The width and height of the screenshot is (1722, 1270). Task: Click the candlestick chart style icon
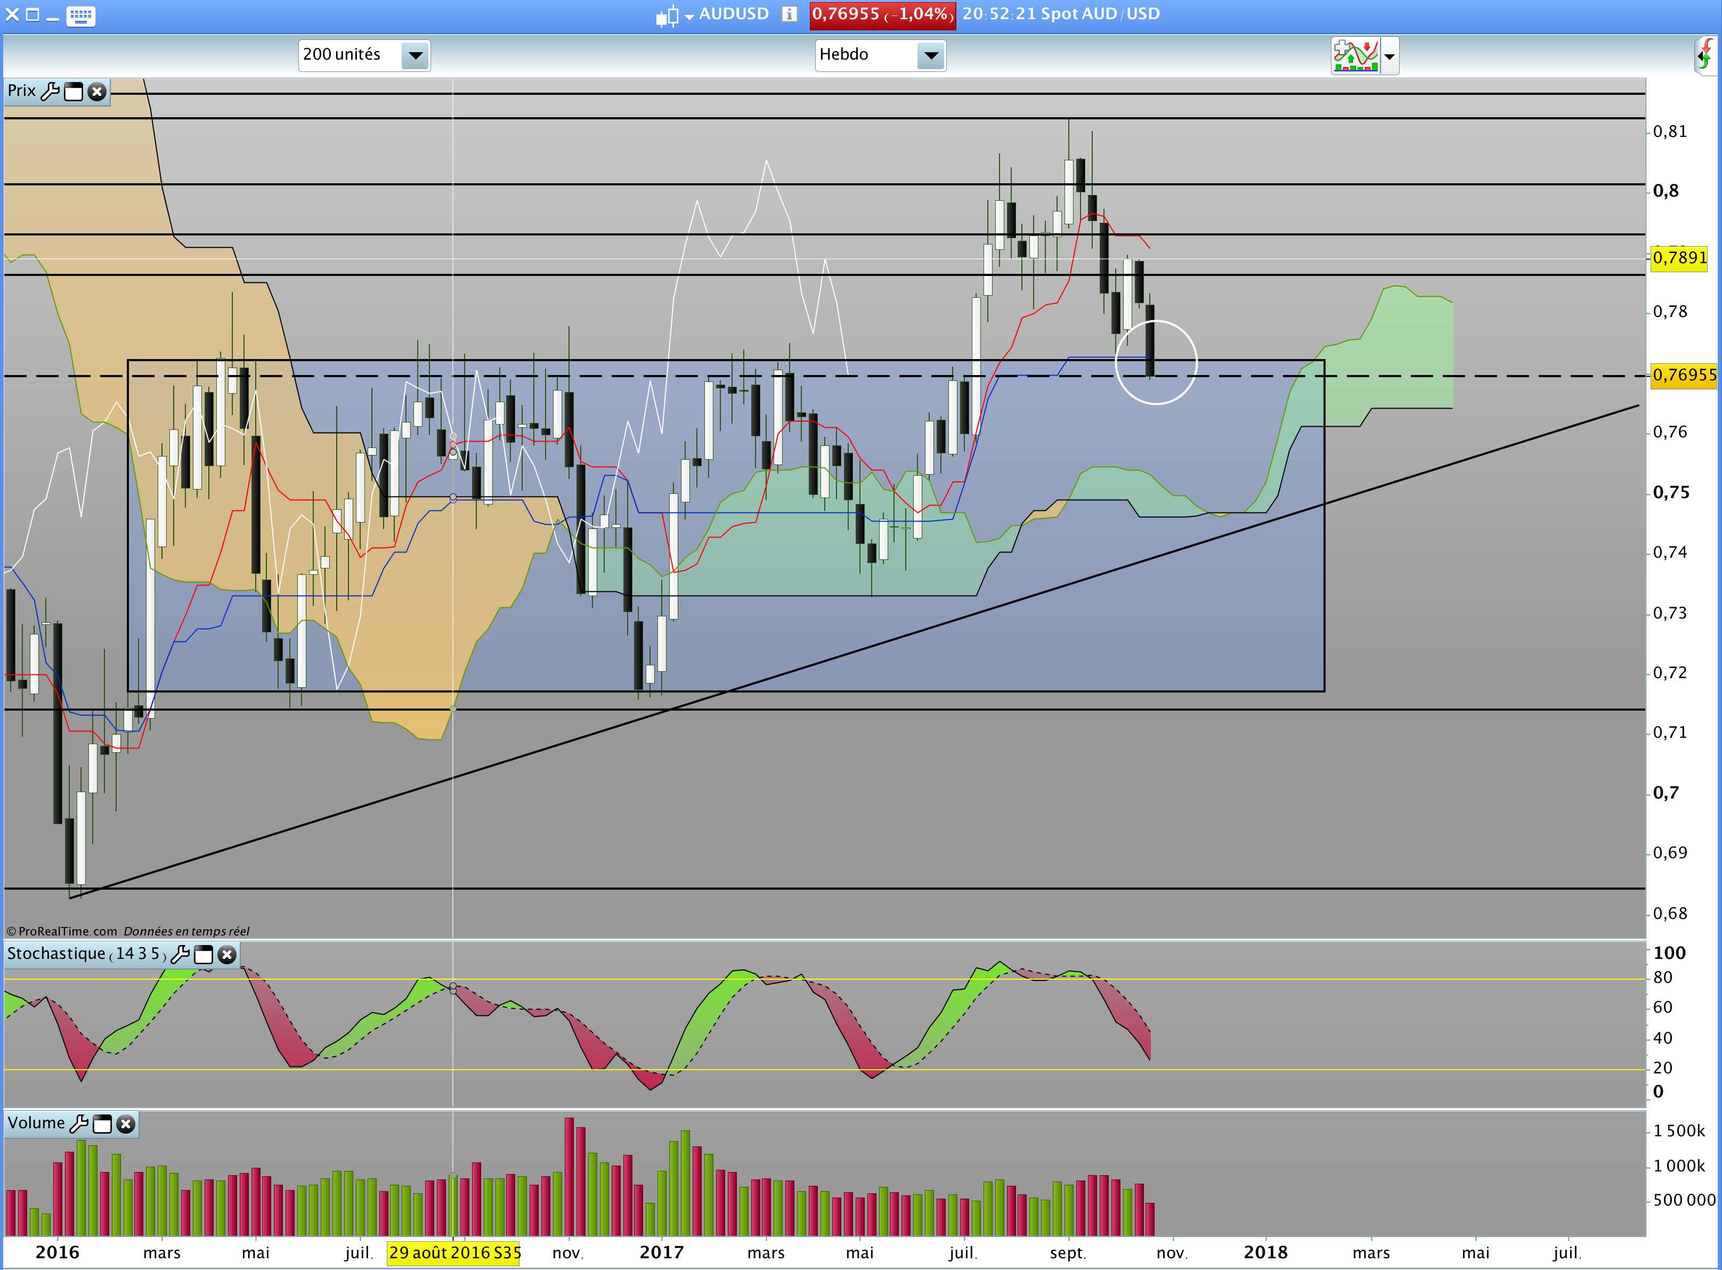[667, 16]
